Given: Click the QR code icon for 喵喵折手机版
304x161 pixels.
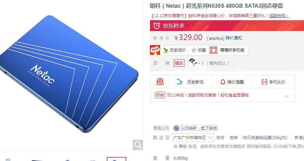Looking at the screenshot, I should tap(213, 50).
